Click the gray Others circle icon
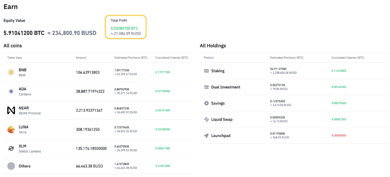Viewport: 390px width, 177px height. [11, 166]
